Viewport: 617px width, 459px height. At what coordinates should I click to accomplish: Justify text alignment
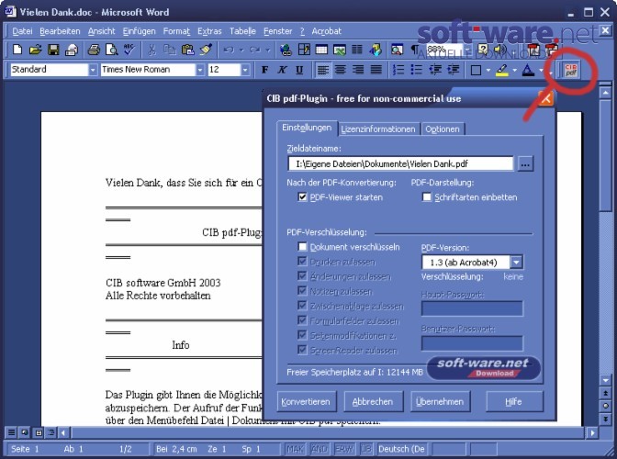[376, 70]
